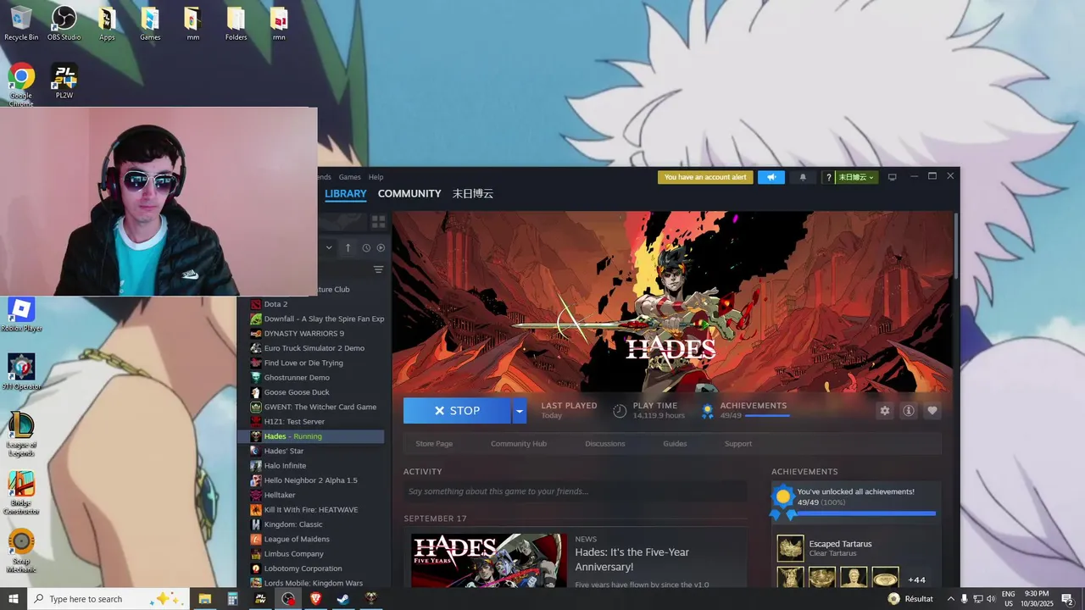Stop the running Hades game
1085x610 pixels.
click(x=457, y=411)
